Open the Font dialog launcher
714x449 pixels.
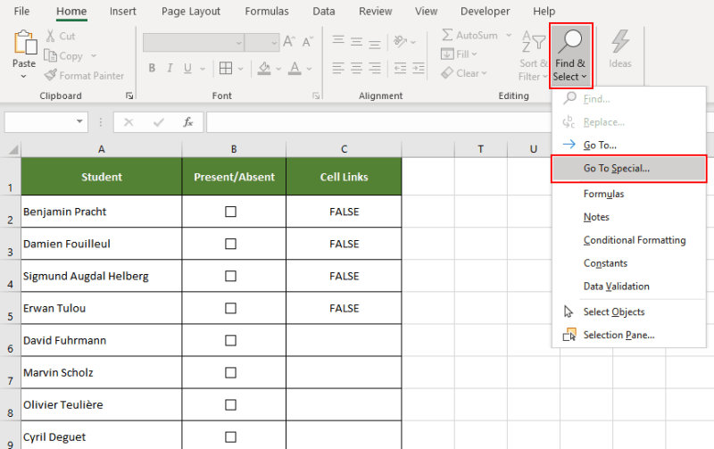tap(316, 96)
